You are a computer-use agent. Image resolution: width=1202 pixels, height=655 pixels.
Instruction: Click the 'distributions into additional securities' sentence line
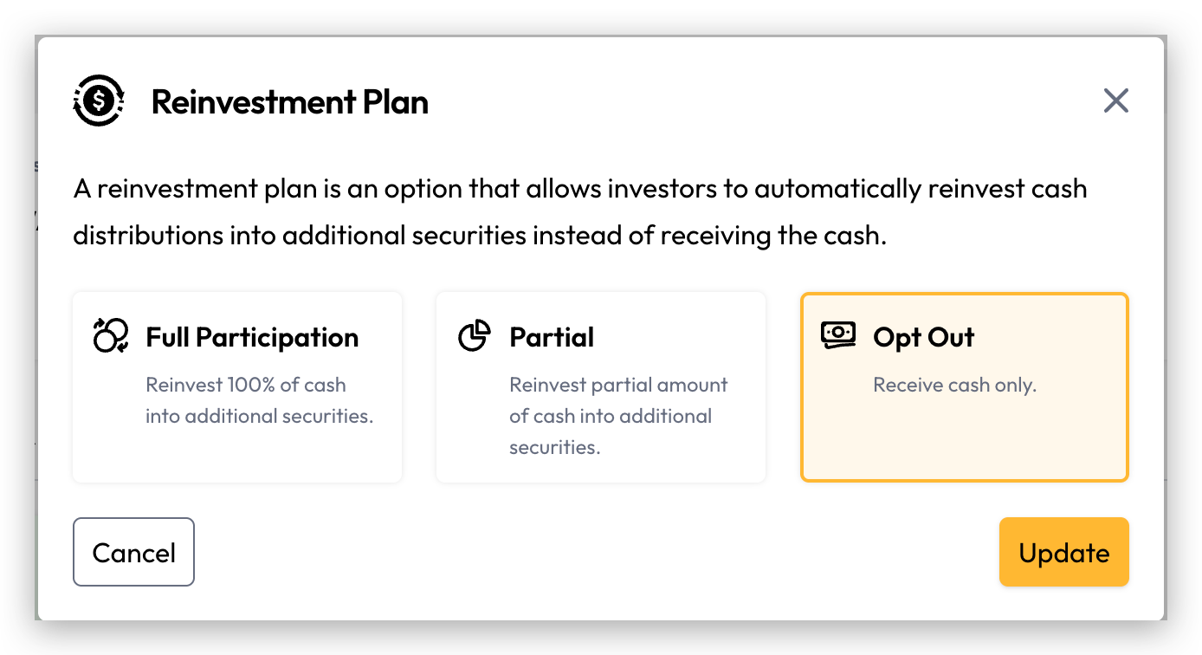point(480,236)
